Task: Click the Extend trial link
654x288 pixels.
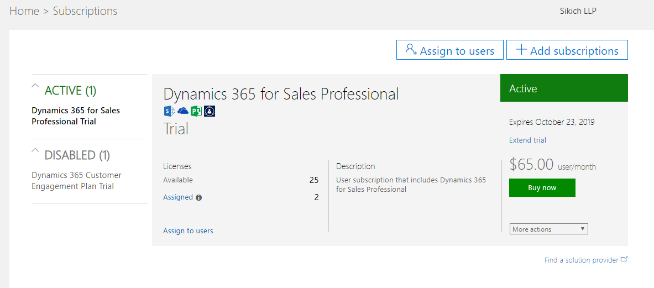Action: [527, 140]
